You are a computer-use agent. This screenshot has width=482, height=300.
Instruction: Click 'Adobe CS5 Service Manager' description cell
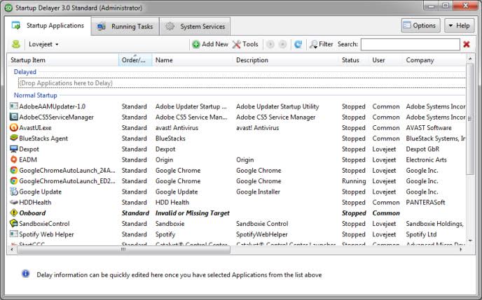pos(276,117)
